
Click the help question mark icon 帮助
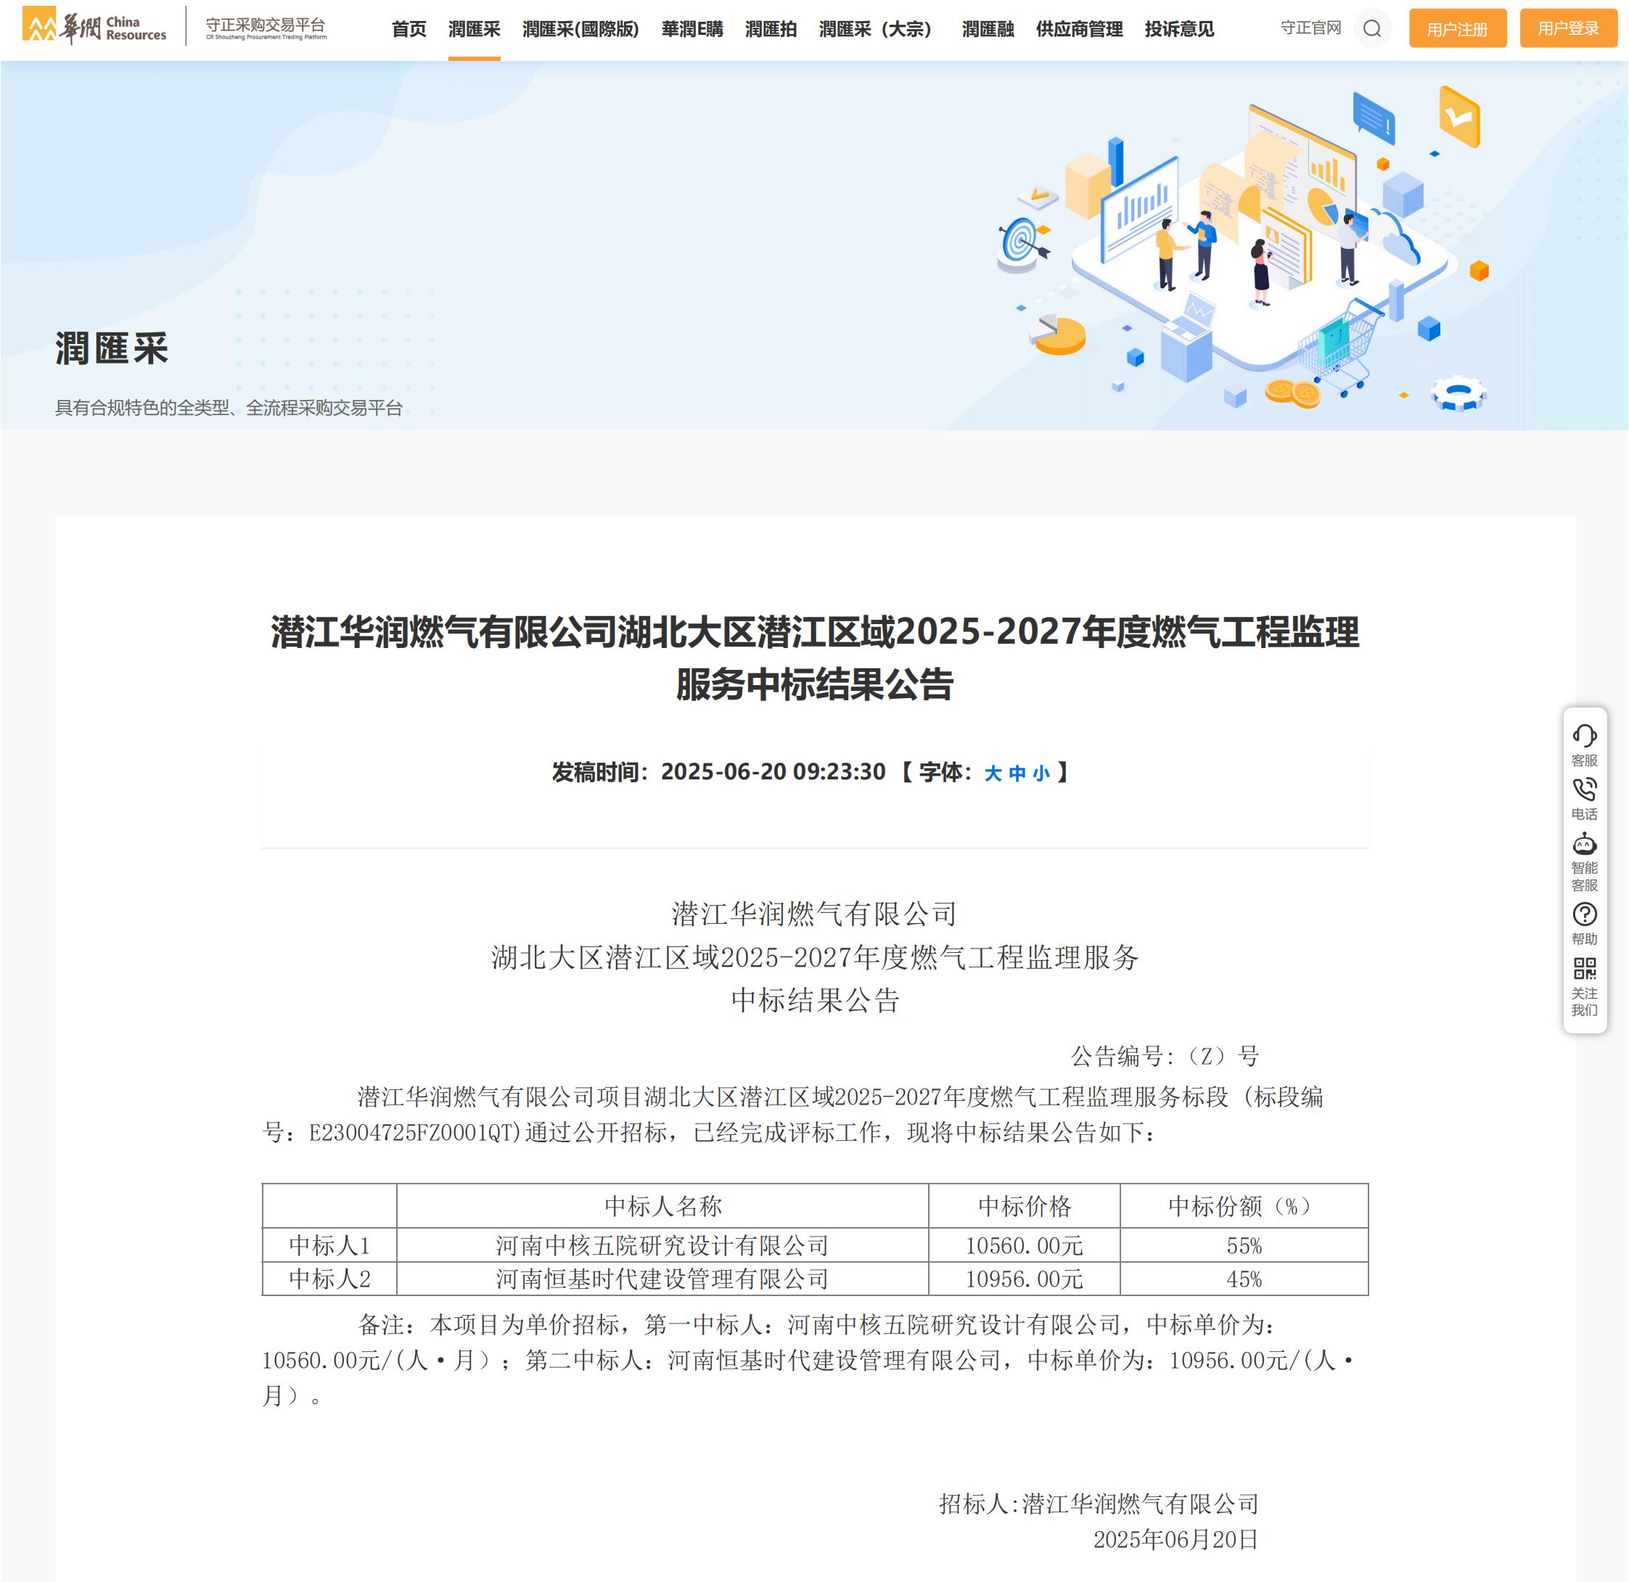coord(1584,925)
